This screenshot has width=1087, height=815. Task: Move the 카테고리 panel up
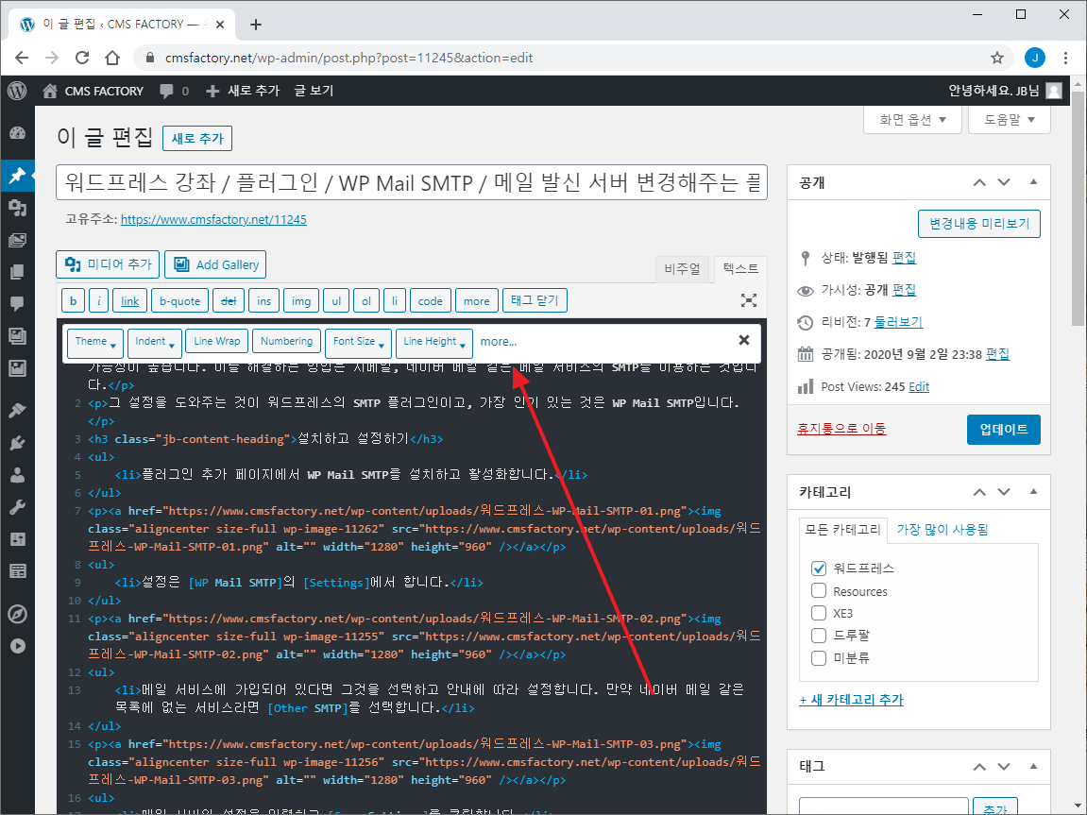(x=979, y=492)
